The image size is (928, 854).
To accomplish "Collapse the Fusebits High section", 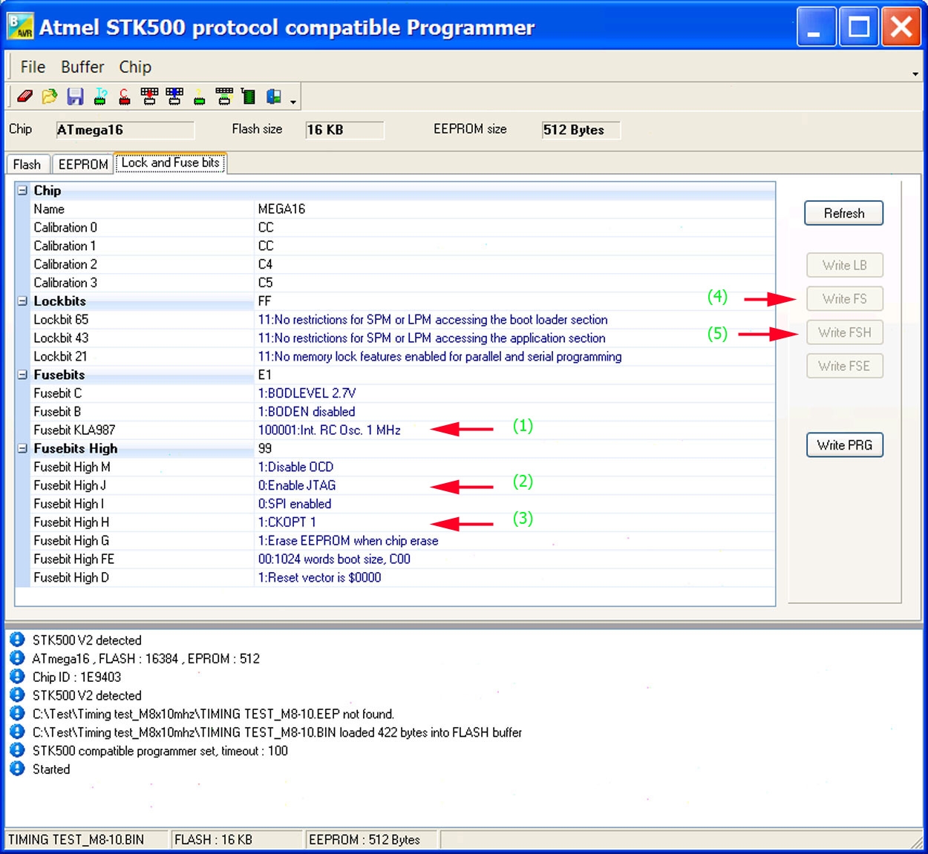I will point(22,449).
